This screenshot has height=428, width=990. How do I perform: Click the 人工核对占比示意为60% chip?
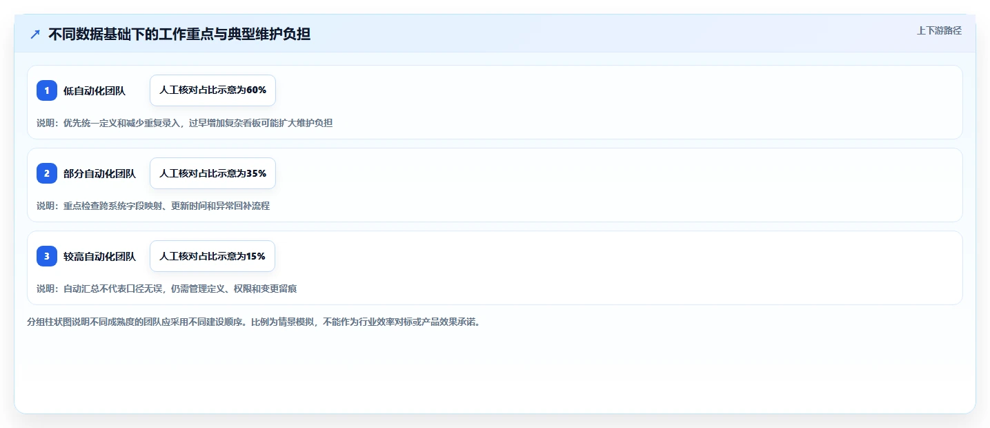coord(212,90)
